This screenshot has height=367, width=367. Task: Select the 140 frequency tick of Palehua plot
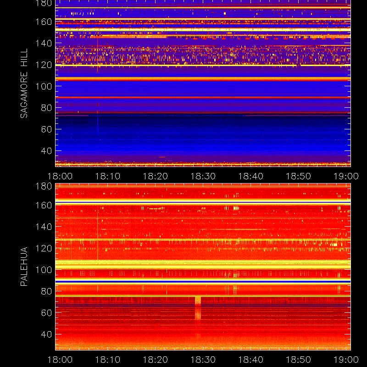tap(44, 227)
